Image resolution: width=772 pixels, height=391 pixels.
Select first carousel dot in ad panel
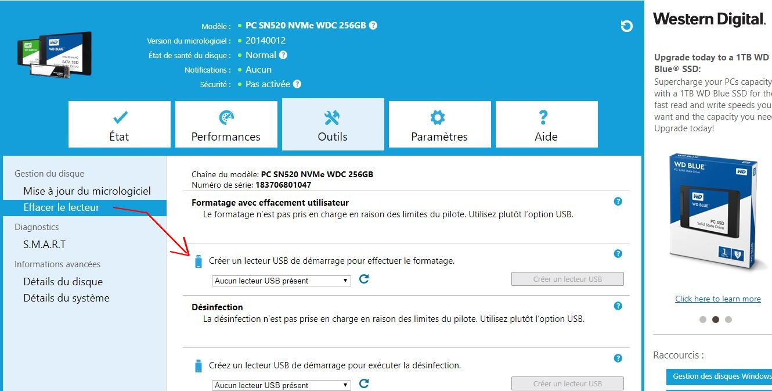click(703, 320)
